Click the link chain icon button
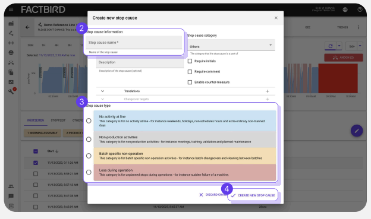 click(x=351, y=46)
